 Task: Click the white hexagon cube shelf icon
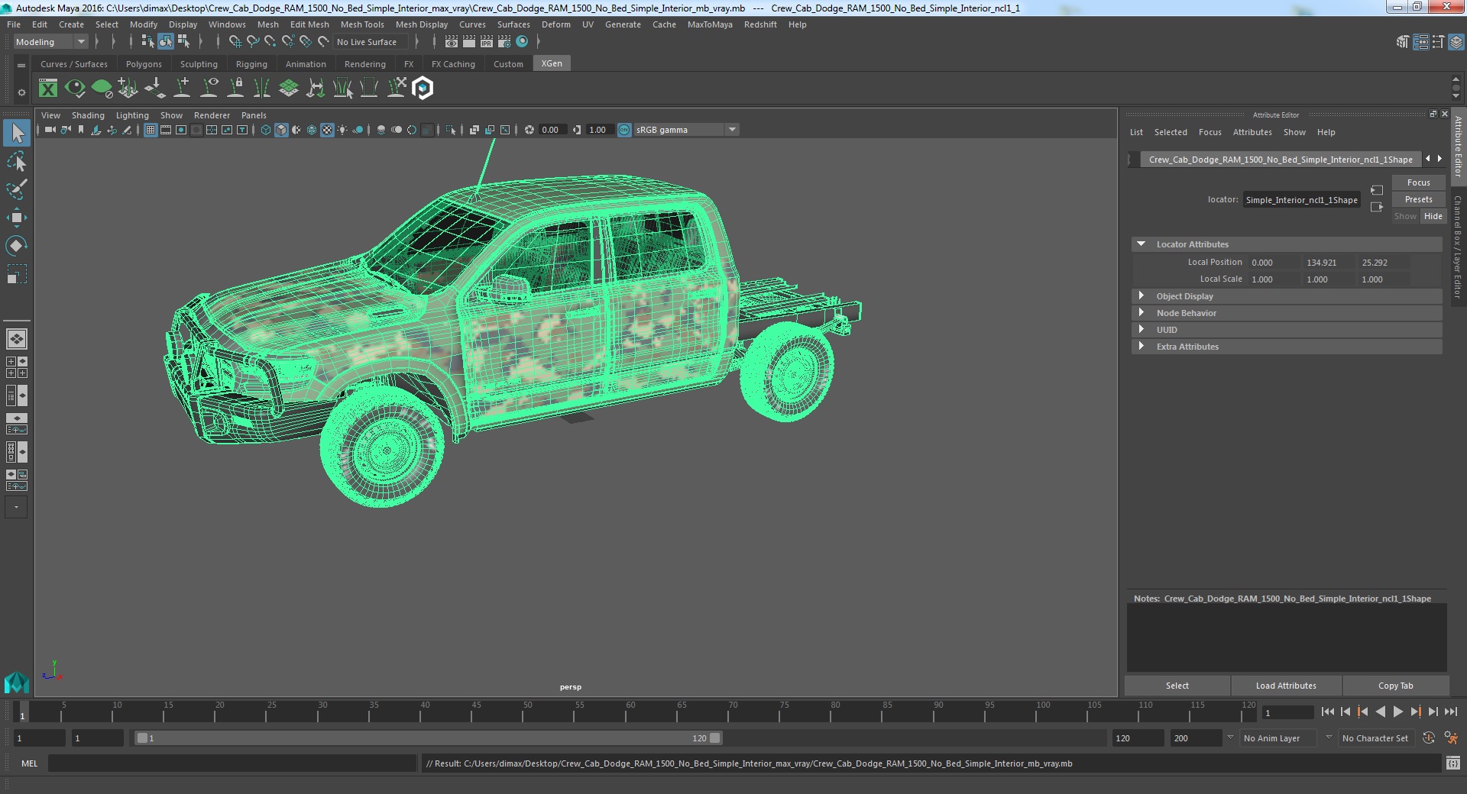click(423, 89)
